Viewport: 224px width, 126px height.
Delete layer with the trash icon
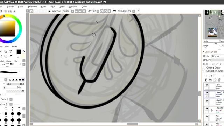[219, 80]
